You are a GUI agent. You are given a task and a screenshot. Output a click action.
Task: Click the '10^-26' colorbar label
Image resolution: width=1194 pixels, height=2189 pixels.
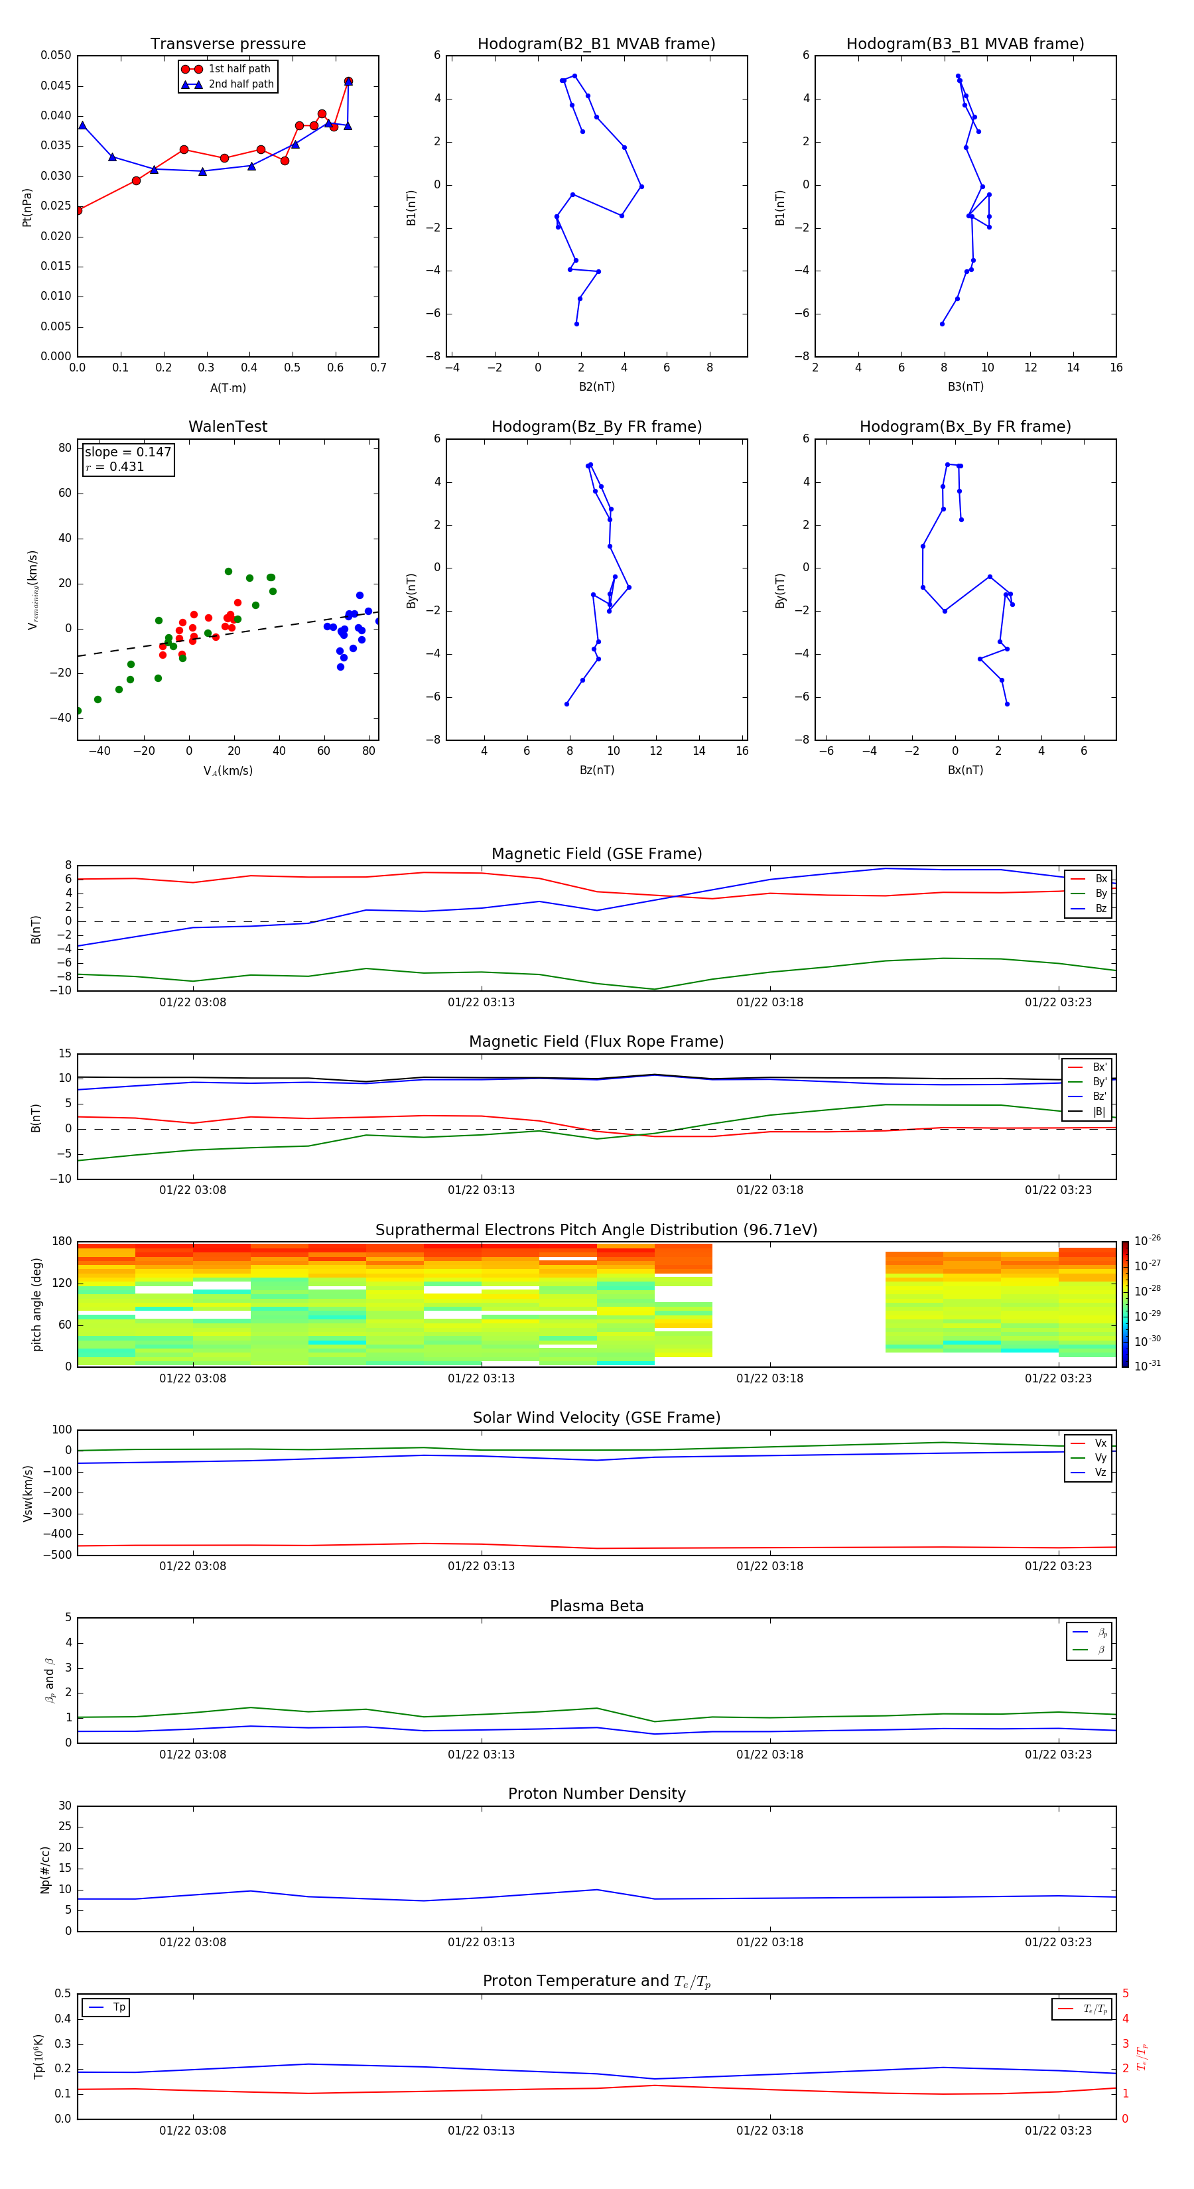1148,1240
